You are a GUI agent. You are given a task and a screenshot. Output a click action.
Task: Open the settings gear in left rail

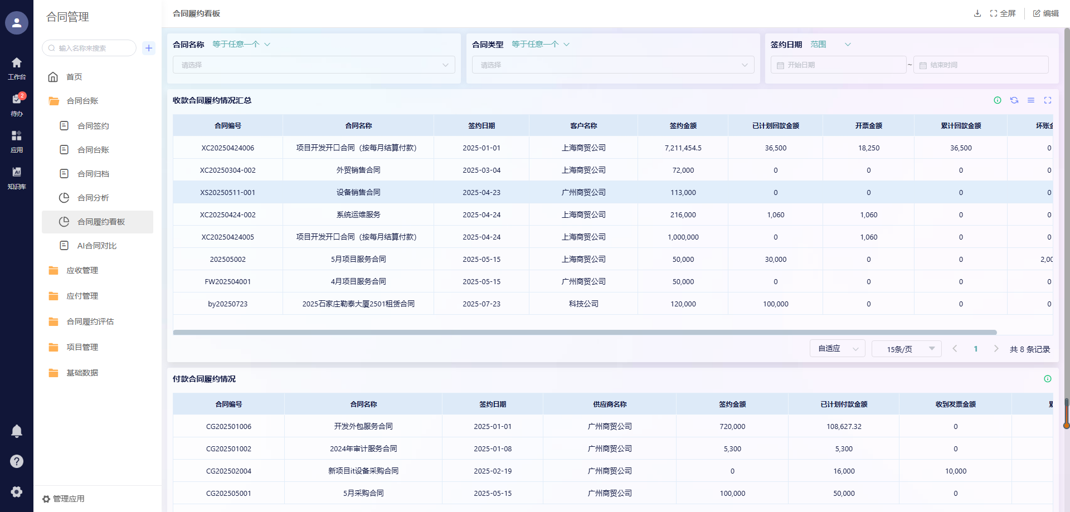coord(17,491)
